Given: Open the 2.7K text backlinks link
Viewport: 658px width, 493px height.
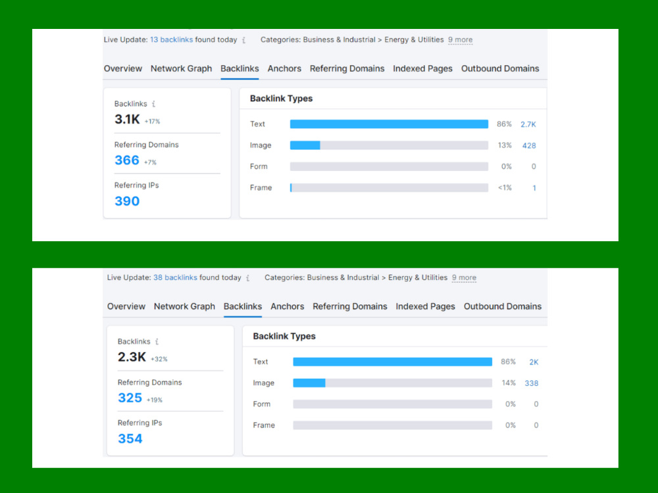Looking at the screenshot, I should click(x=528, y=124).
